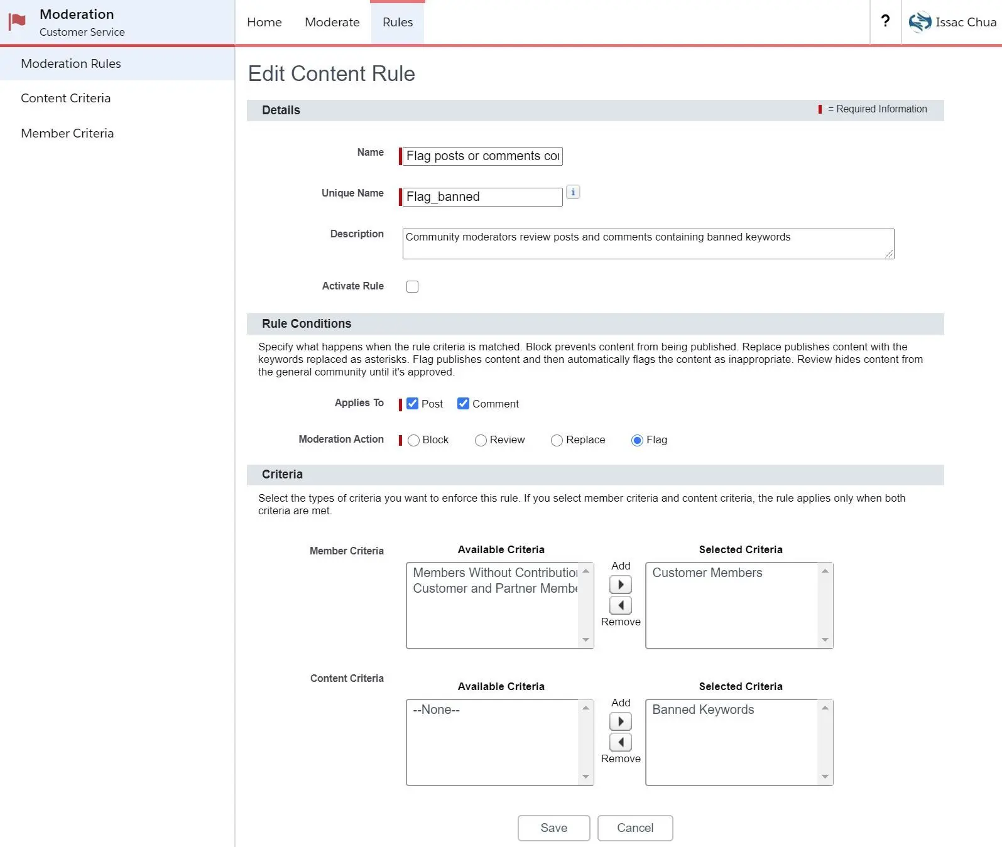Click into the Unique Name field
1002x847 pixels.
click(x=482, y=197)
